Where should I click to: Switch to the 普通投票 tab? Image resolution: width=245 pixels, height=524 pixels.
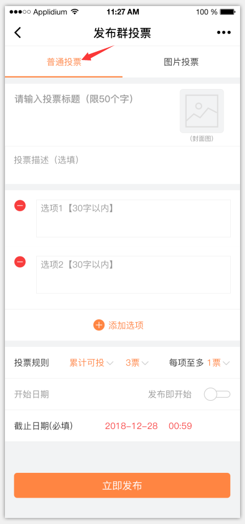tap(64, 62)
